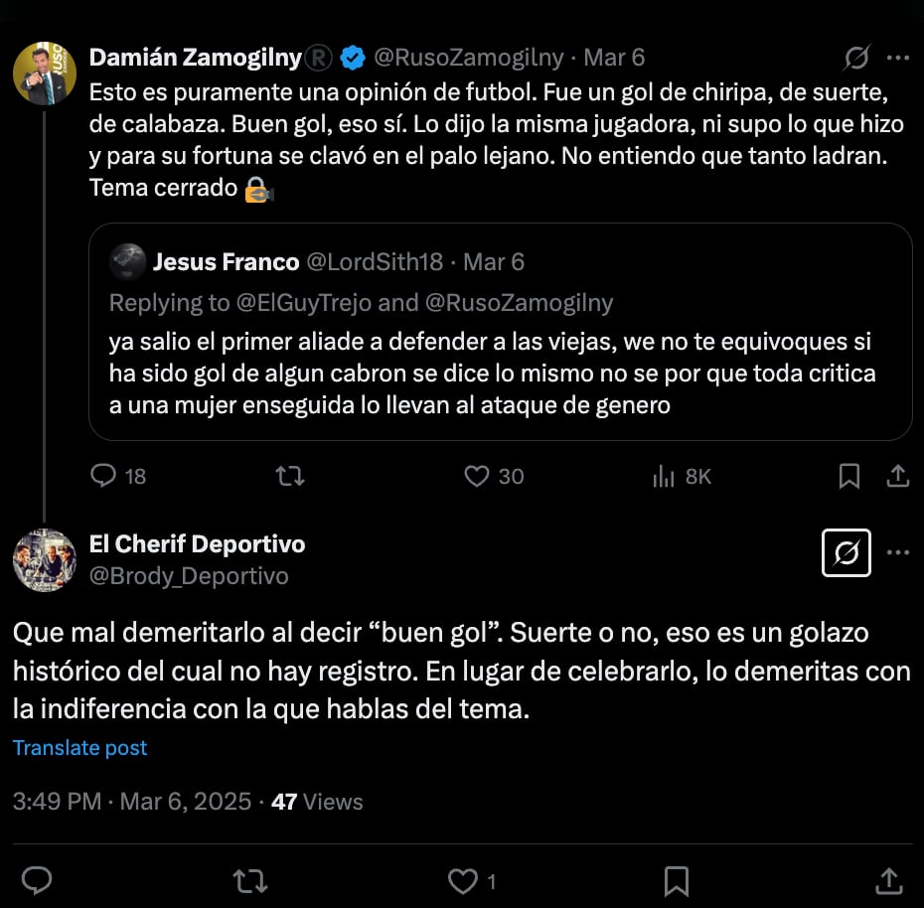Reply to El Cherif Deportivo's post
Viewport: 924px width, 908px height.
click(x=37, y=880)
